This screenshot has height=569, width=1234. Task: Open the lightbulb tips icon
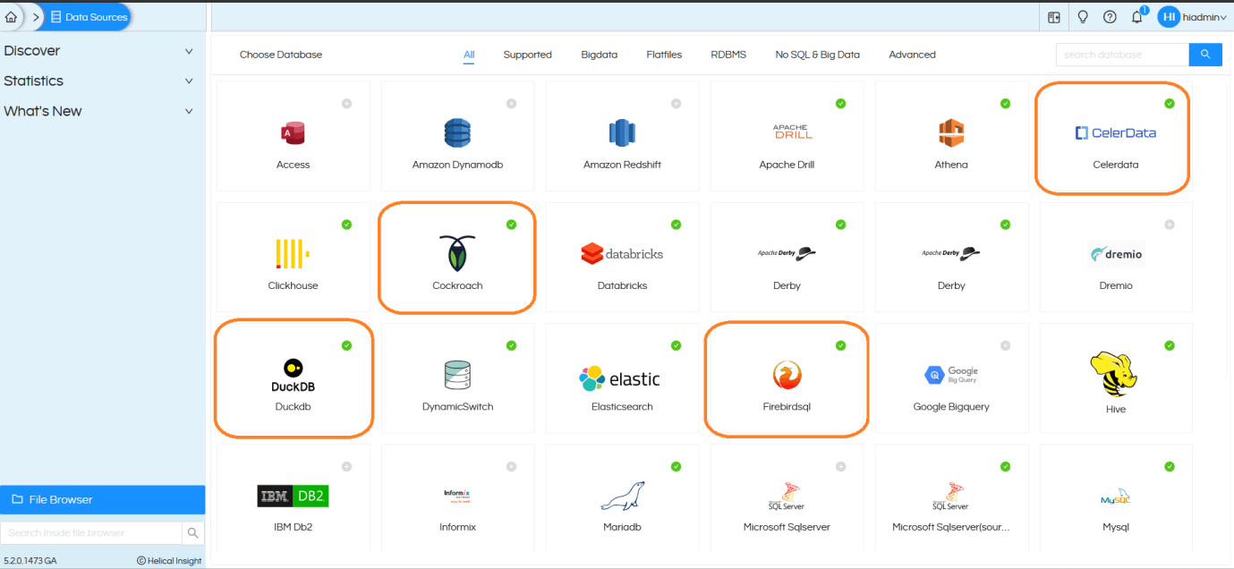pos(1082,17)
